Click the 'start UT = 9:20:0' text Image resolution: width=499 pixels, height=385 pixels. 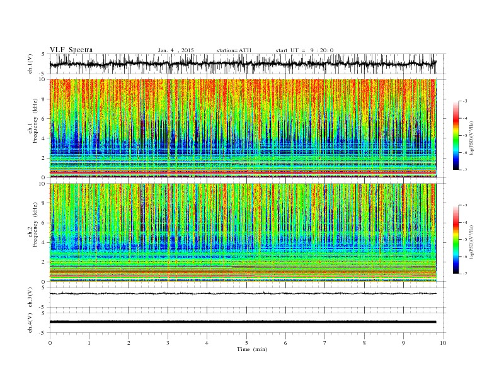[304, 50]
